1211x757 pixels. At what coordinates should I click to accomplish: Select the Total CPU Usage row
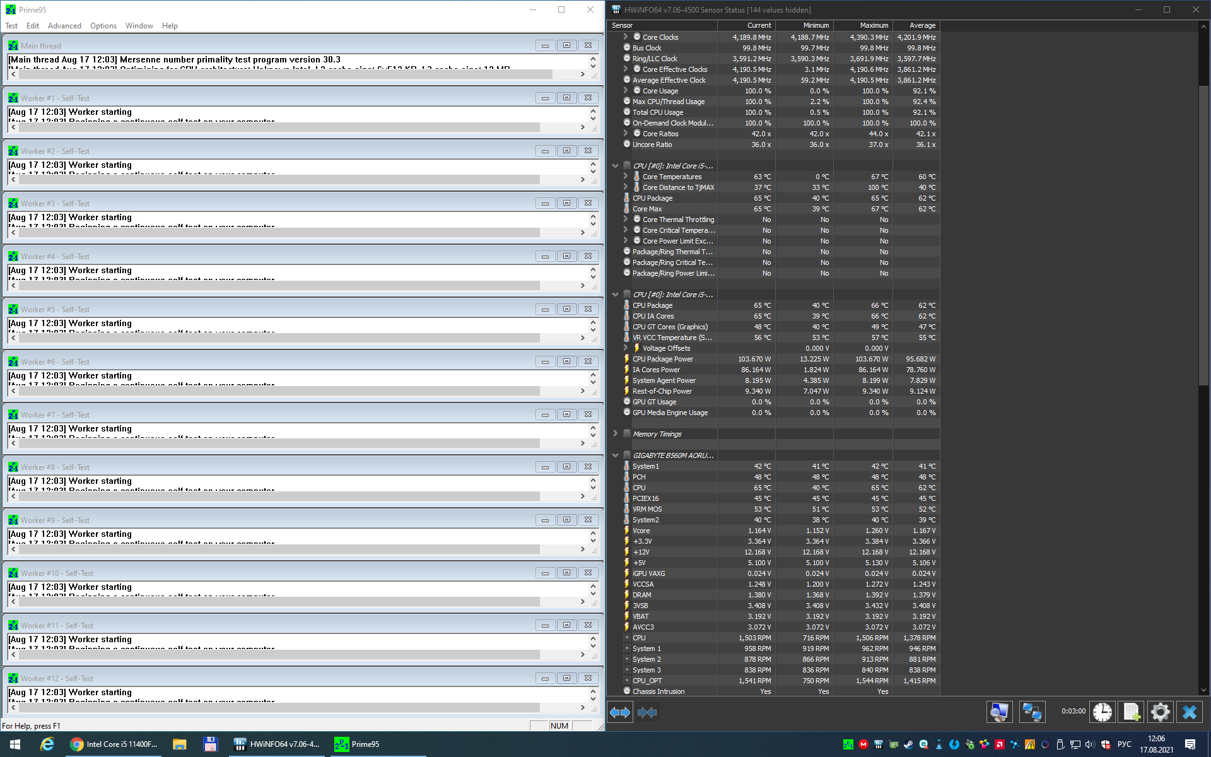(774, 112)
